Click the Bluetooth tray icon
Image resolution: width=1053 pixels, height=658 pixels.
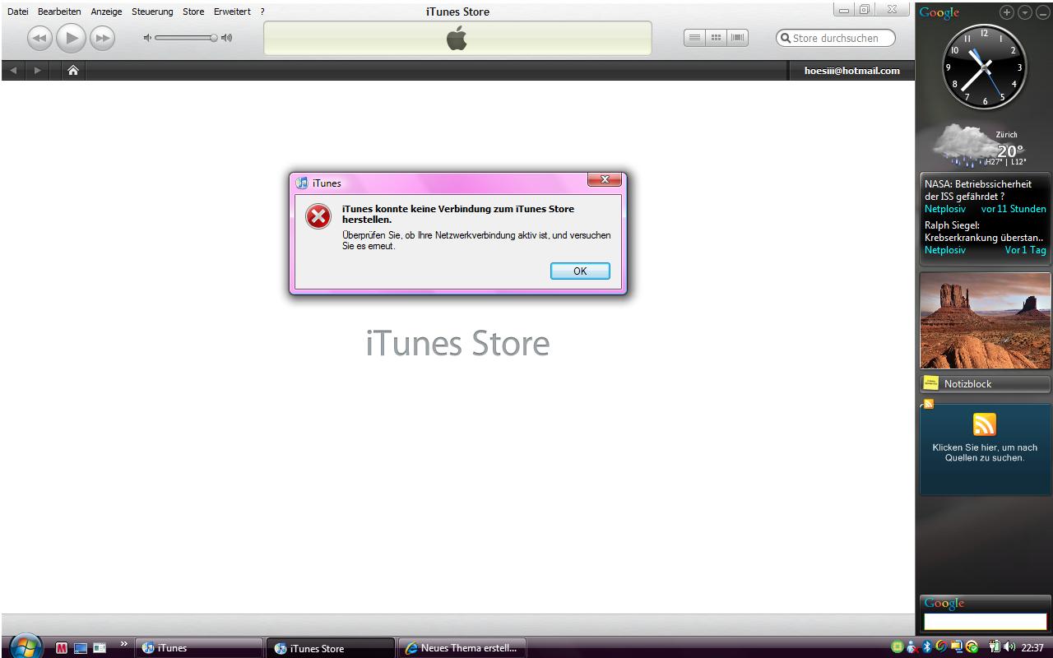tap(926, 647)
